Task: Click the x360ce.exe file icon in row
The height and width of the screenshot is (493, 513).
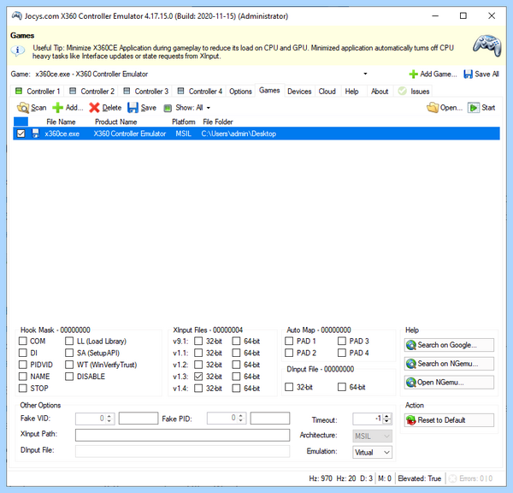Action: click(35, 134)
